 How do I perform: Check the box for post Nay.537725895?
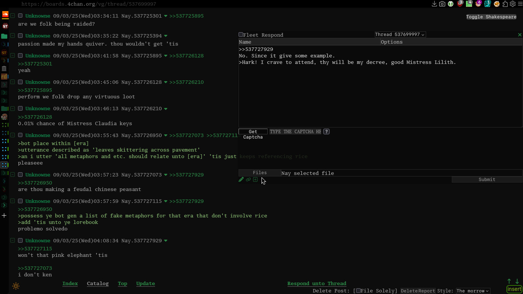coord(21,56)
